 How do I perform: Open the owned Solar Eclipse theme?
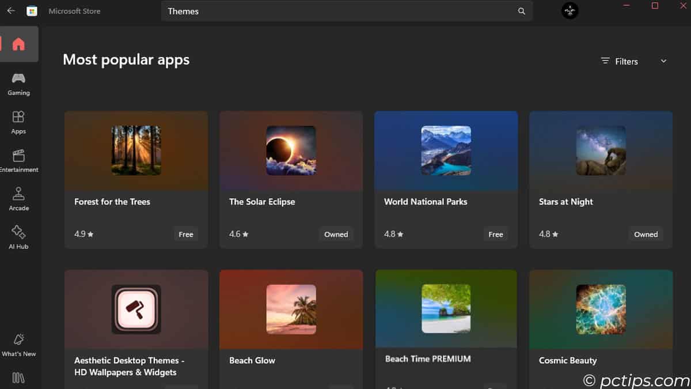tap(336, 234)
